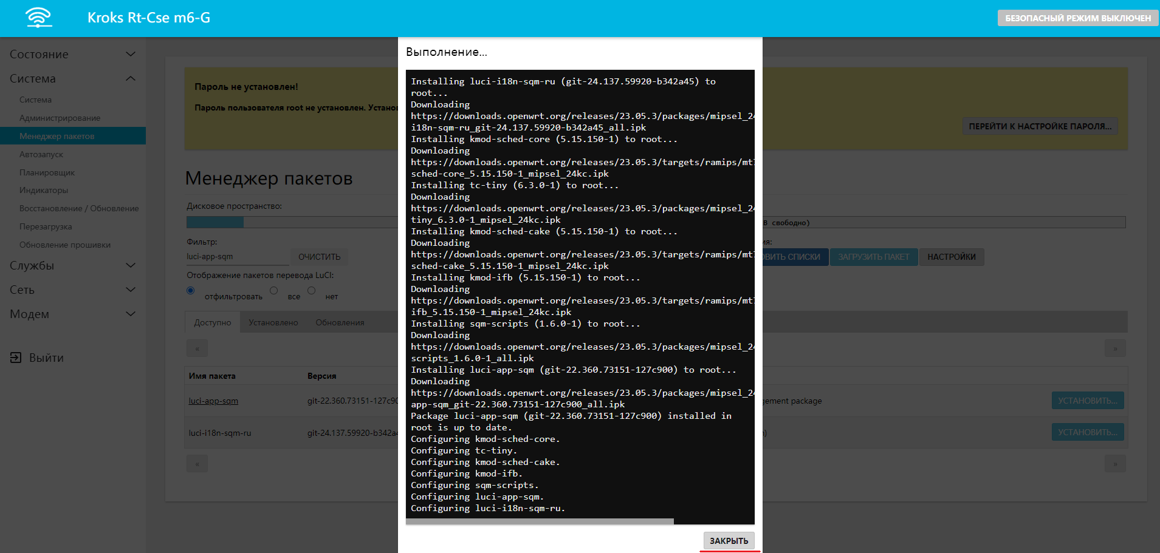Viewport: 1160px width, 553px height.
Task: Switch to the Установлено tab
Action: coord(273,322)
